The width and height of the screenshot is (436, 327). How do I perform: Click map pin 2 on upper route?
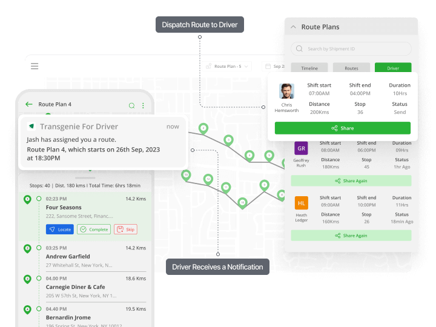(x=203, y=129)
